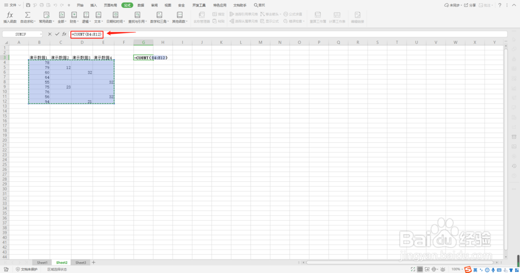520x273 pixels.
Task: Switch to the Page Layout (页面布局) tab
Action: (110, 5)
